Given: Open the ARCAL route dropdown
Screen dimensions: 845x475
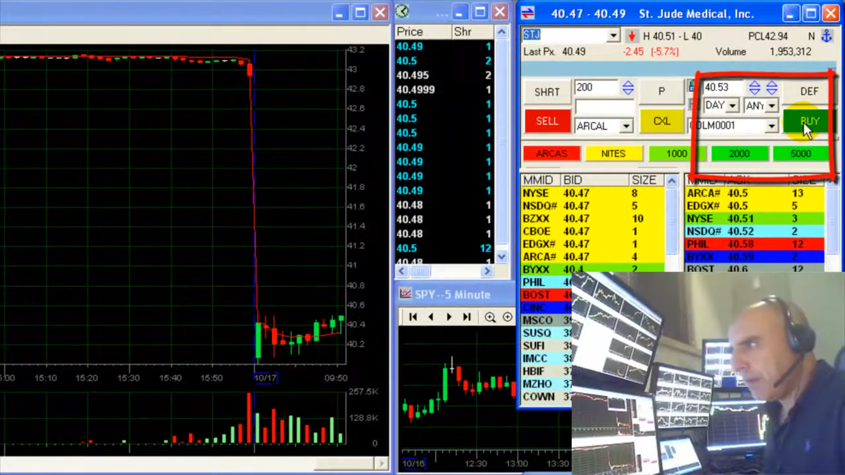Looking at the screenshot, I should click(626, 126).
